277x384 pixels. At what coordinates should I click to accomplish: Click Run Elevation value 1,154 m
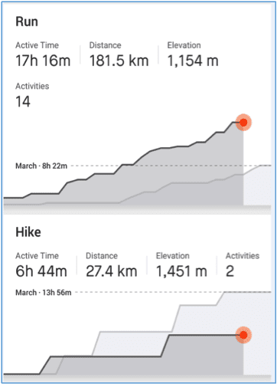(x=193, y=61)
